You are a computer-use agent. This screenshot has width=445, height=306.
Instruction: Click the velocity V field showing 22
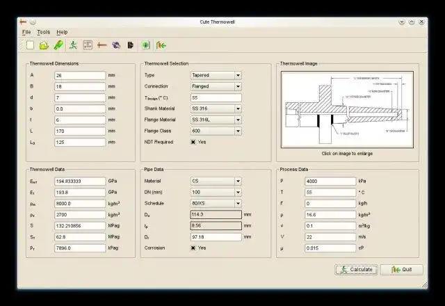click(330, 236)
